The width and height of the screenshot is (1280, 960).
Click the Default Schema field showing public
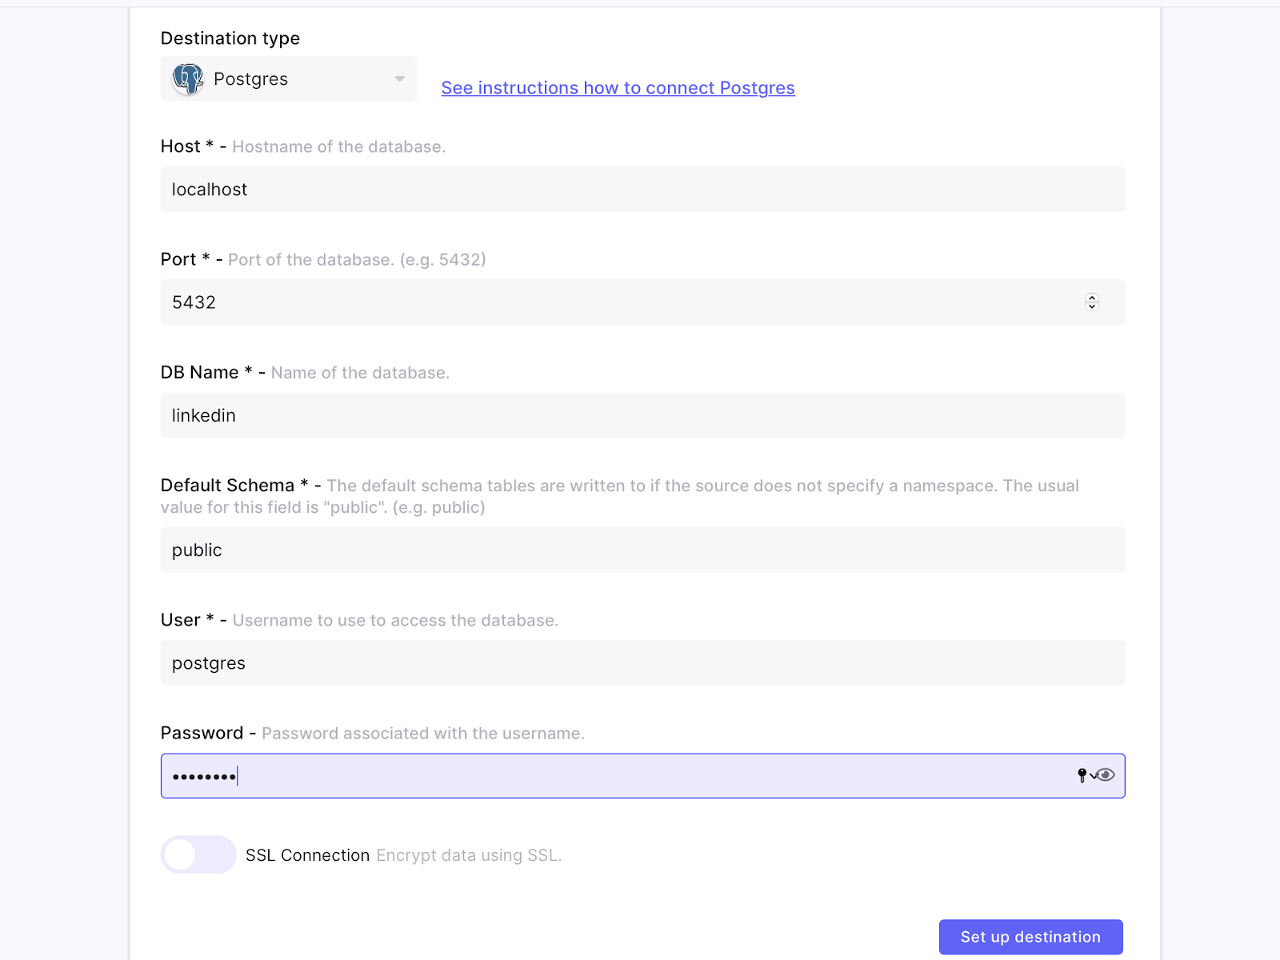(x=640, y=550)
